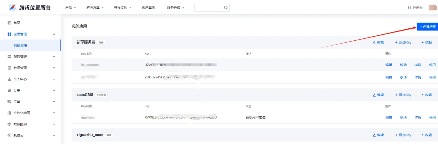The image size is (438, 144).
Task: Click 移动 in the ZUDBZ key row
Action: [x=403, y=77]
